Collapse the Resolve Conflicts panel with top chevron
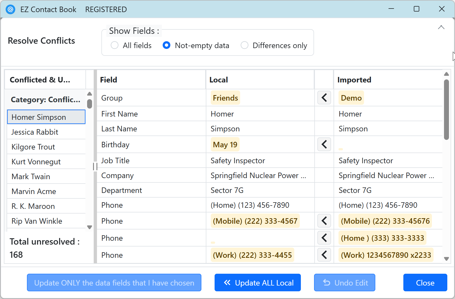The height and width of the screenshot is (299, 455). tap(441, 27)
